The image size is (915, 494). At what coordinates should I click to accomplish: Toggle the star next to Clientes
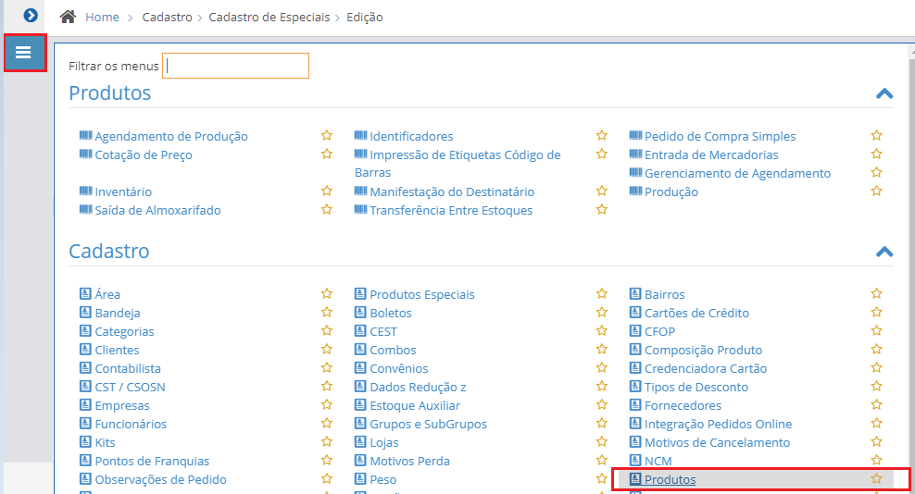coord(327,349)
